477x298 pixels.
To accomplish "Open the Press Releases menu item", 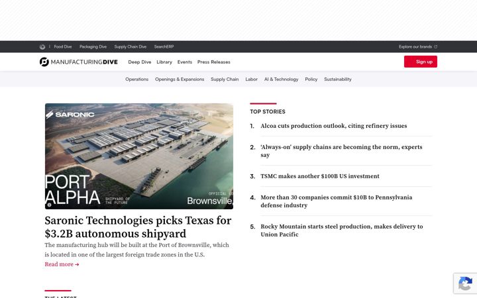I will 214,62.
